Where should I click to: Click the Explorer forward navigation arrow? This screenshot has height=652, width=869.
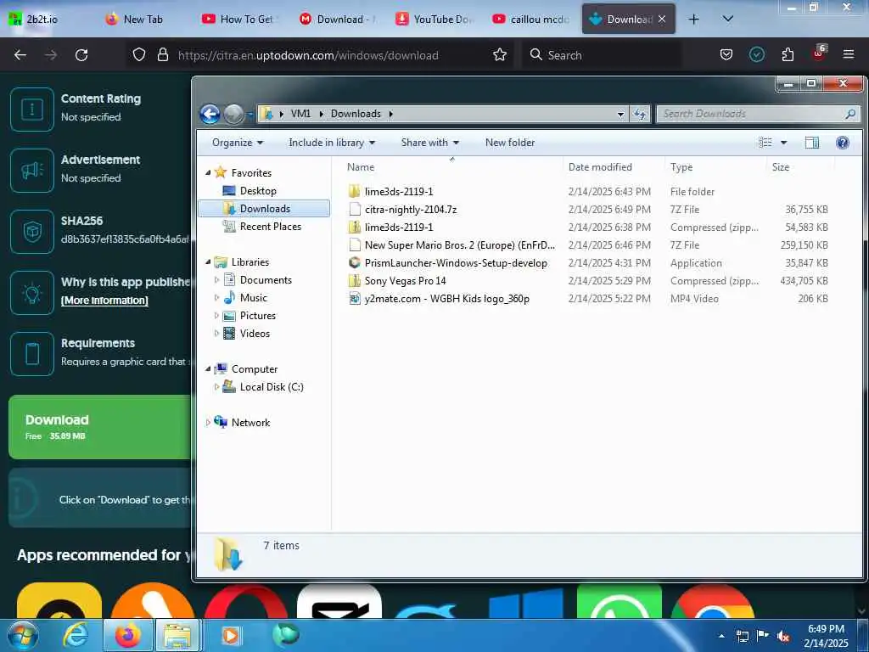pos(233,114)
